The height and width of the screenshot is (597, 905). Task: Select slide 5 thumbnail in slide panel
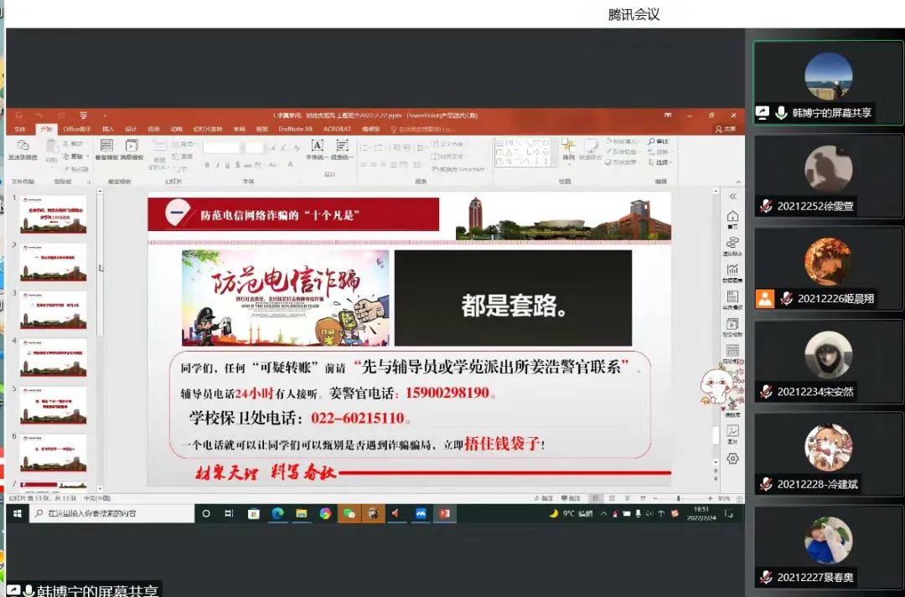pos(54,405)
